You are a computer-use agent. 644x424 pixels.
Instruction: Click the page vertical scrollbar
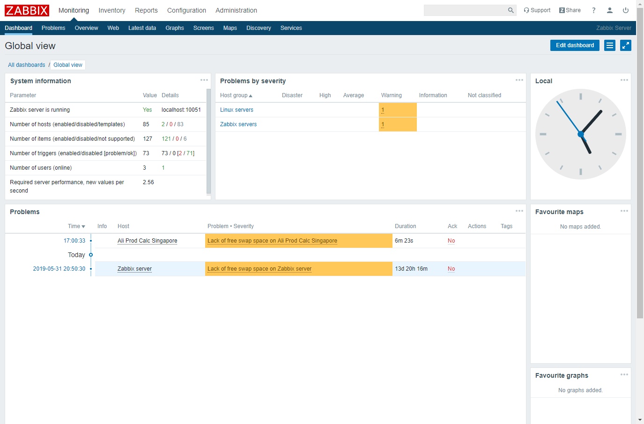coord(640,164)
